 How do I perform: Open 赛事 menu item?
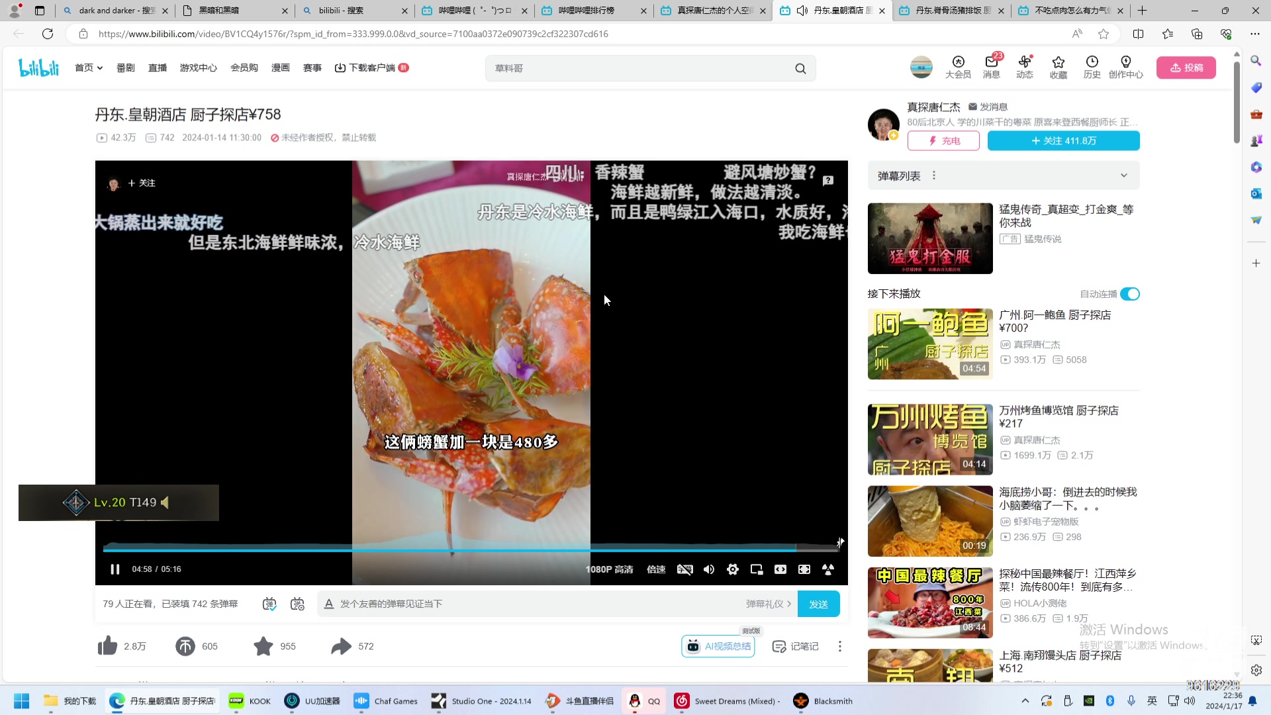point(312,68)
